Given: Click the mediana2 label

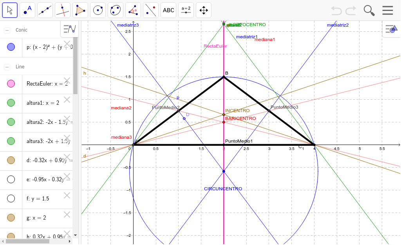Looking at the screenshot, I should 121,108.
